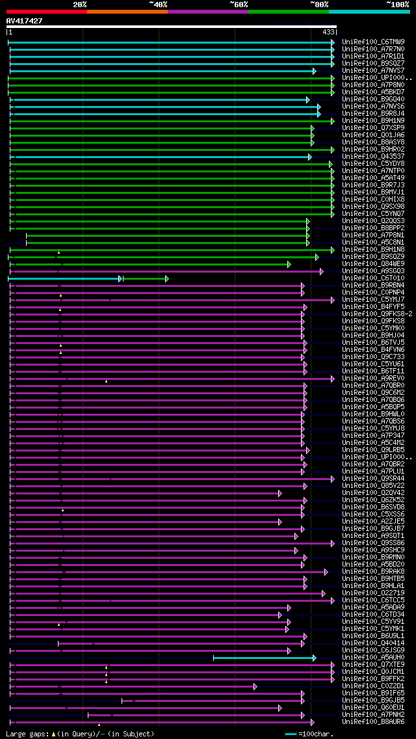Screen dimensions: 416x739
Task: Select the UniRef100_A9SGQ3 label
Action: pos(373,271)
